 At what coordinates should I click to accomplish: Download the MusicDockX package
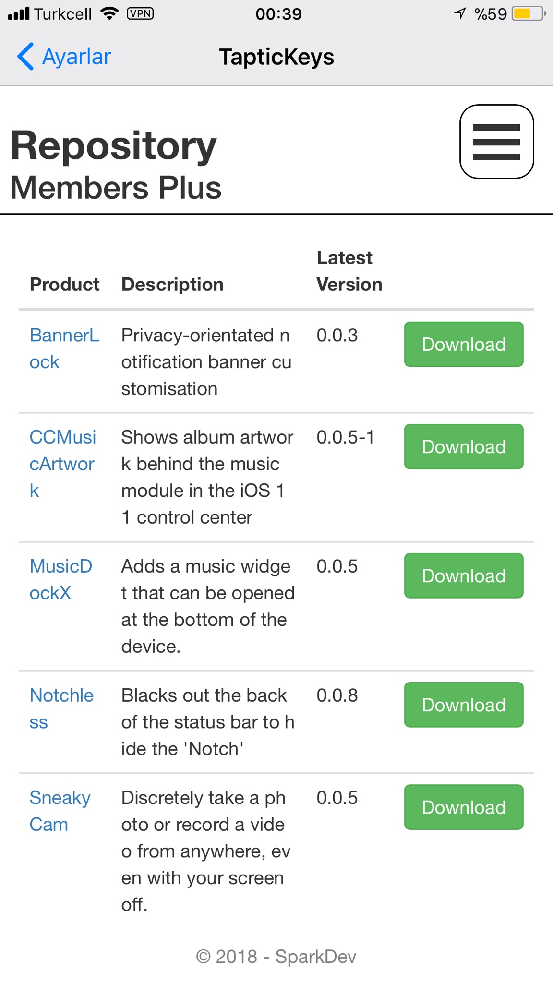pos(463,575)
